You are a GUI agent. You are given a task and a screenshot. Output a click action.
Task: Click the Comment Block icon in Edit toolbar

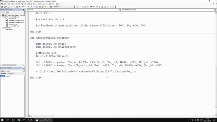point(99,7)
